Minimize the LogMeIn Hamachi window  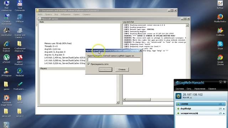[x=221, y=82]
